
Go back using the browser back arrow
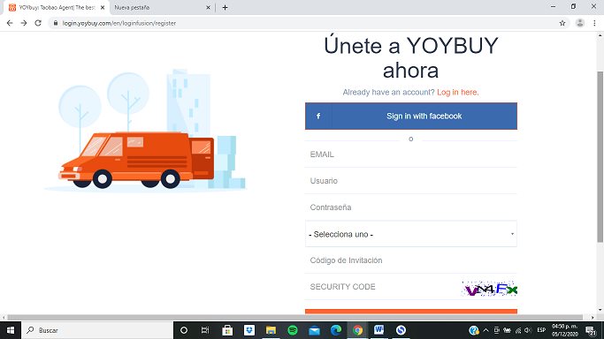10,23
